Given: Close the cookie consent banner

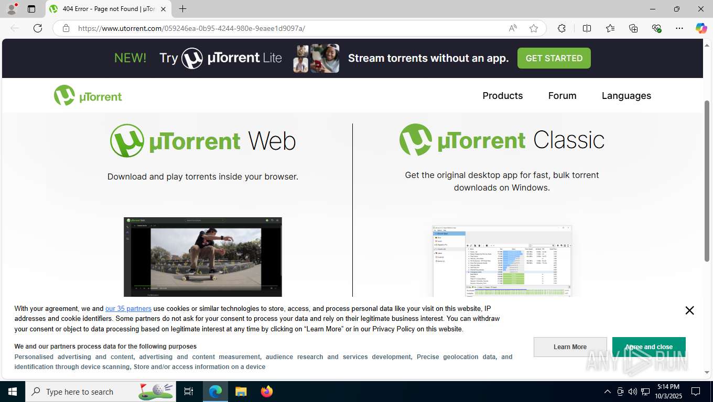Looking at the screenshot, I should [689, 310].
